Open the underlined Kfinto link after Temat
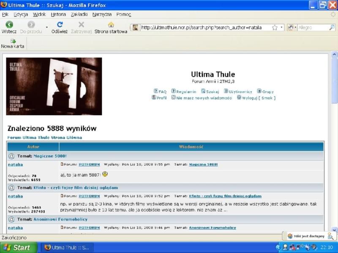The height and width of the screenshot is (253, 338). pyautogui.click(x=225, y=196)
